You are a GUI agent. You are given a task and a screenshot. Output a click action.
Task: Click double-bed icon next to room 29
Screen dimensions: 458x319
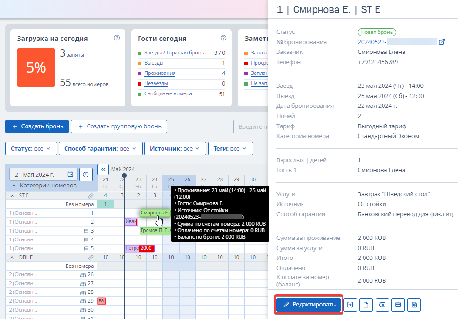pos(83,301)
